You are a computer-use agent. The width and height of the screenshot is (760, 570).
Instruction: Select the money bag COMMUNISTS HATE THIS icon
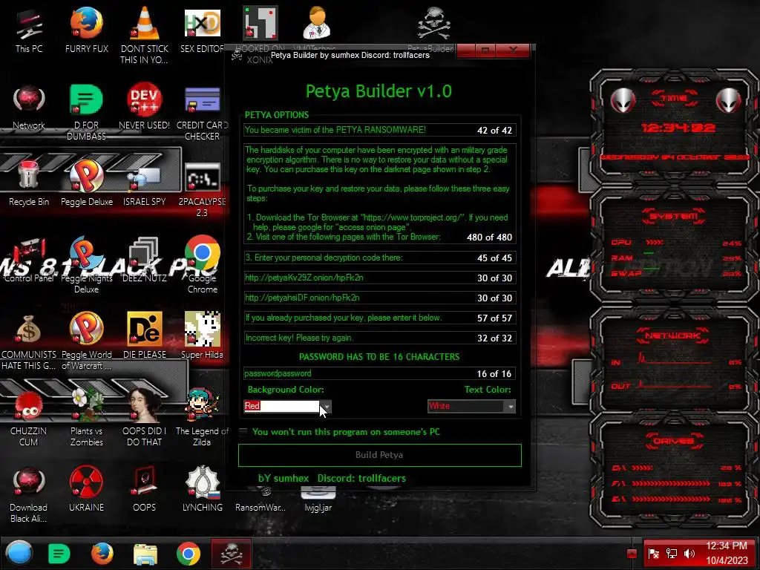click(x=29, y=341)
